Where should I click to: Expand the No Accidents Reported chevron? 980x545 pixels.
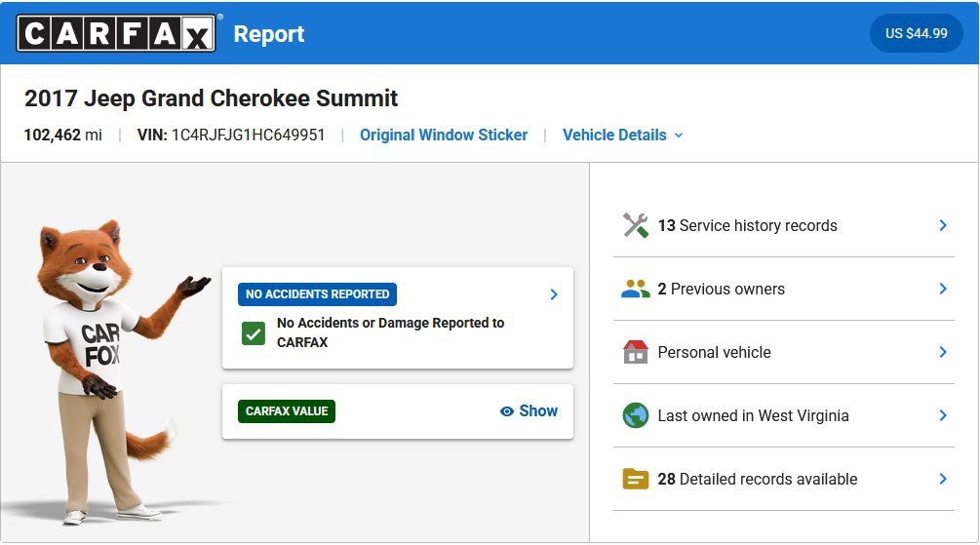pos(554,294)
